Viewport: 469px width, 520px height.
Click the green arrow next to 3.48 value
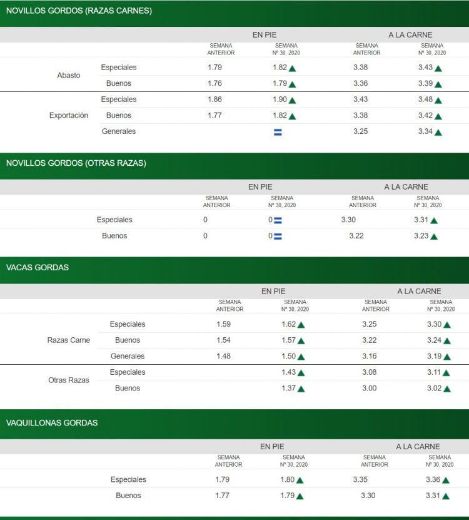tap(438, 100)
